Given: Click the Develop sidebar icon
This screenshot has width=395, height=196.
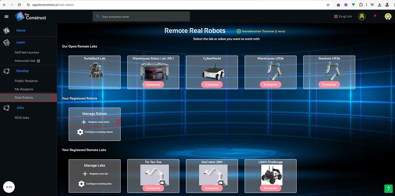Looking at the screenshot, I should pyautogui.click(x=6, y=71).
